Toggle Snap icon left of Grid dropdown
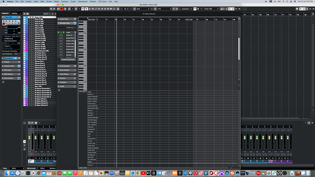 135,9
